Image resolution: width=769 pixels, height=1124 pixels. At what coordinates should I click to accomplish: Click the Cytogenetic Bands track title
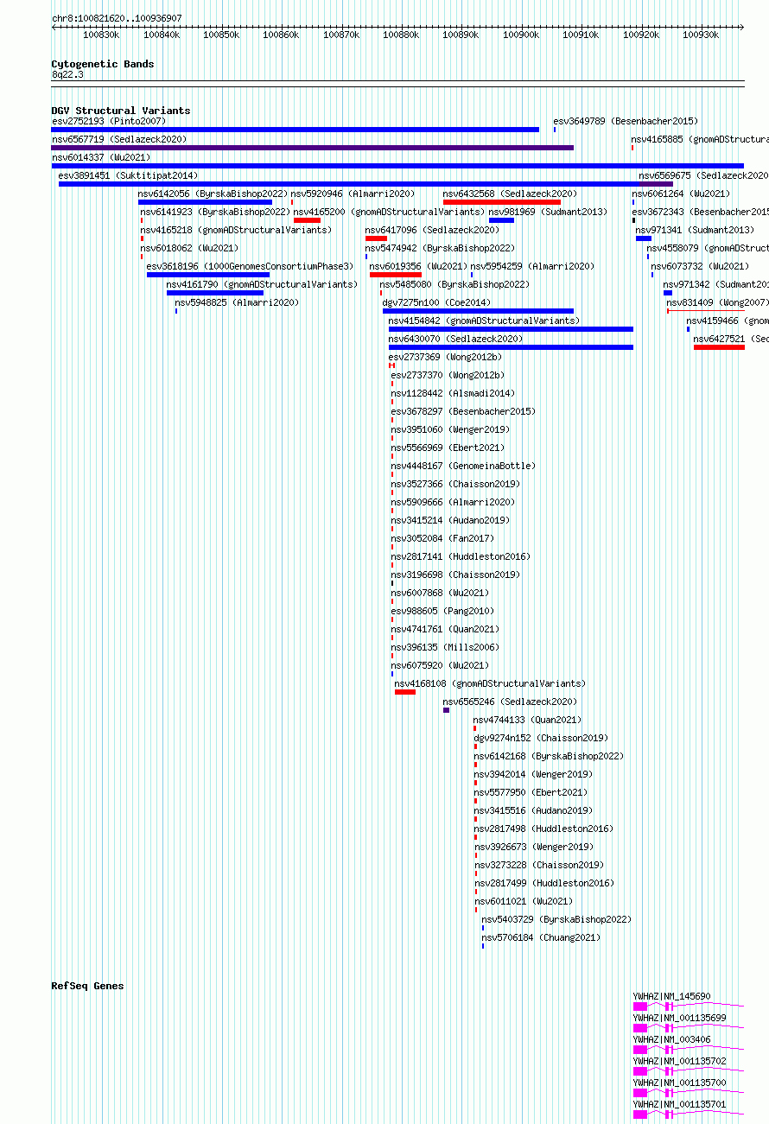pyautogui.click(x=103, y=64)
